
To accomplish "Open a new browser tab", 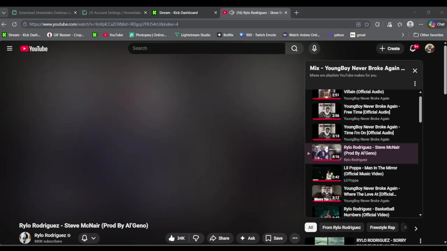I will point(296,13).
